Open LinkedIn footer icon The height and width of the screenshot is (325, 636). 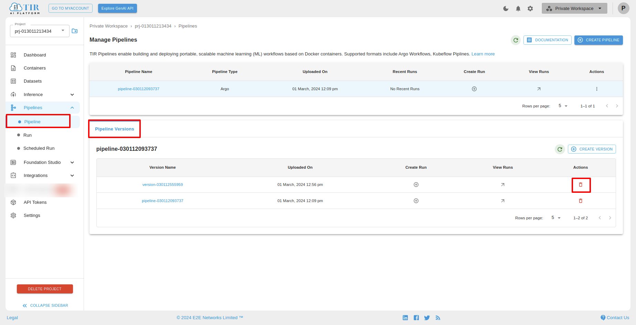tap(405, 318)
